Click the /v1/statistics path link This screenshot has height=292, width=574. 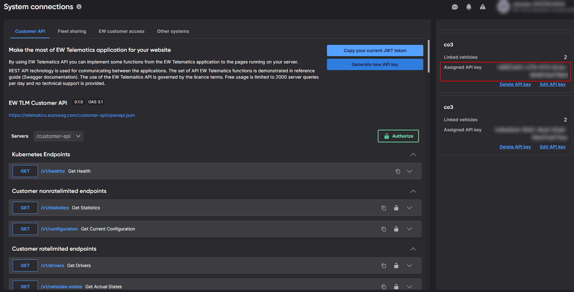[x=55, y=208]
